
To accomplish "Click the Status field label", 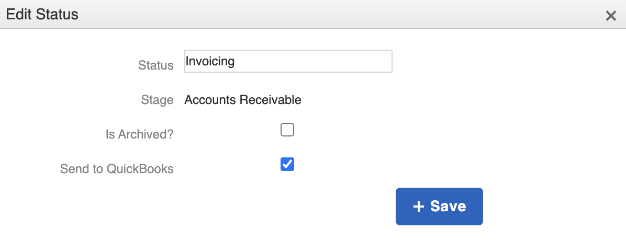I will [155, 65].
